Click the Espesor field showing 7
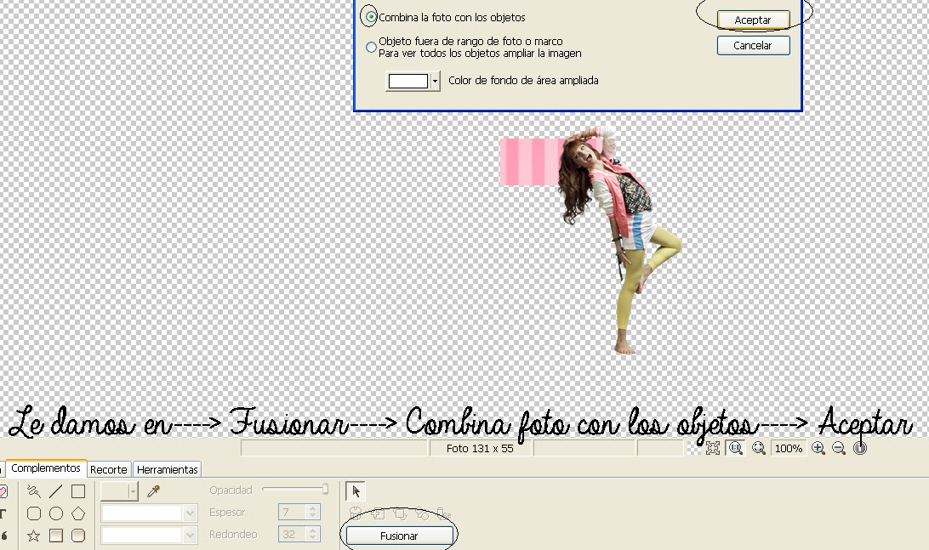Screen dimensions: 929x550 (293, 512)
